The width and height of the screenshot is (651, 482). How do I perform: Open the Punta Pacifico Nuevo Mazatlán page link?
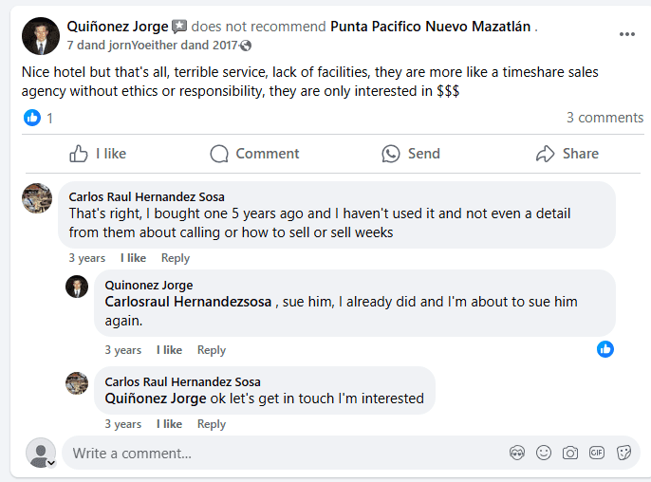tap(431, 27)
